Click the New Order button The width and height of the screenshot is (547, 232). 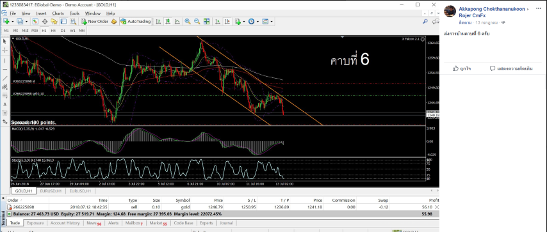[95, 22]
